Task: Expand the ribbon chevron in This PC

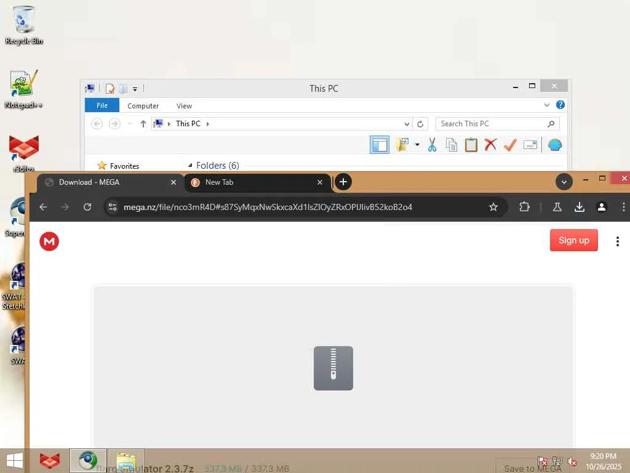Action: (x=547, y=105)
